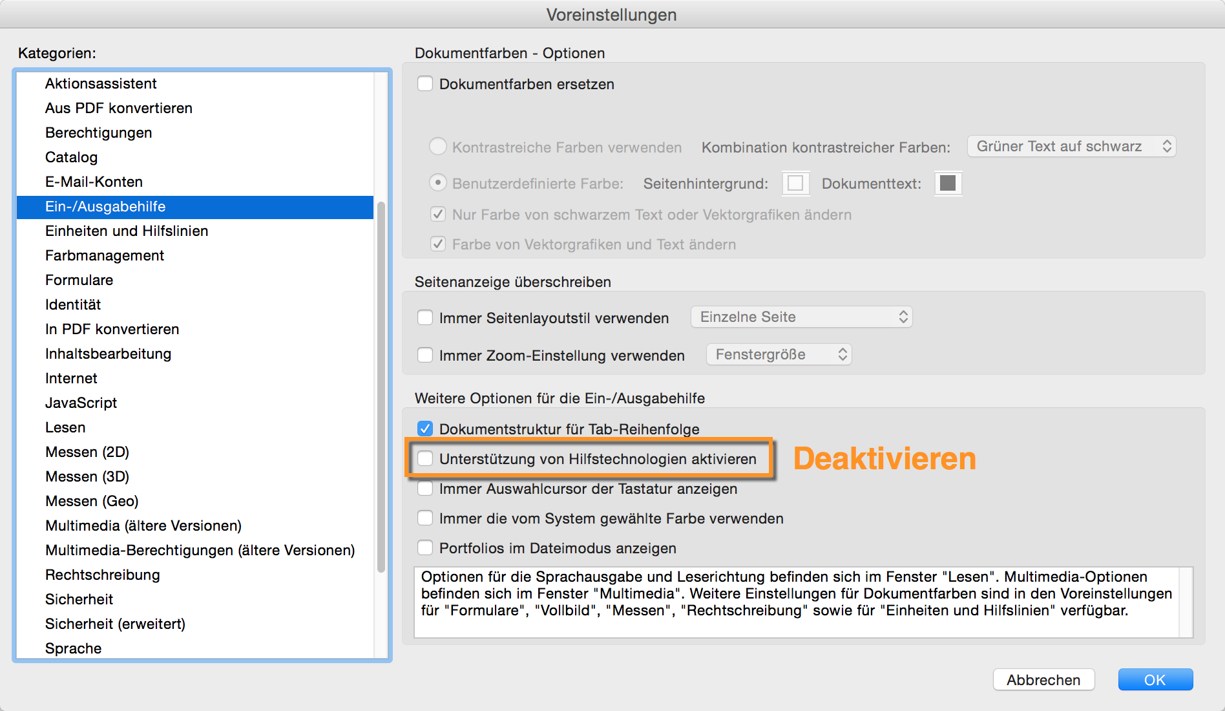Click the Kategorien list scrollbar
The image size is (1225, 711).
click(x=381, y=387)
